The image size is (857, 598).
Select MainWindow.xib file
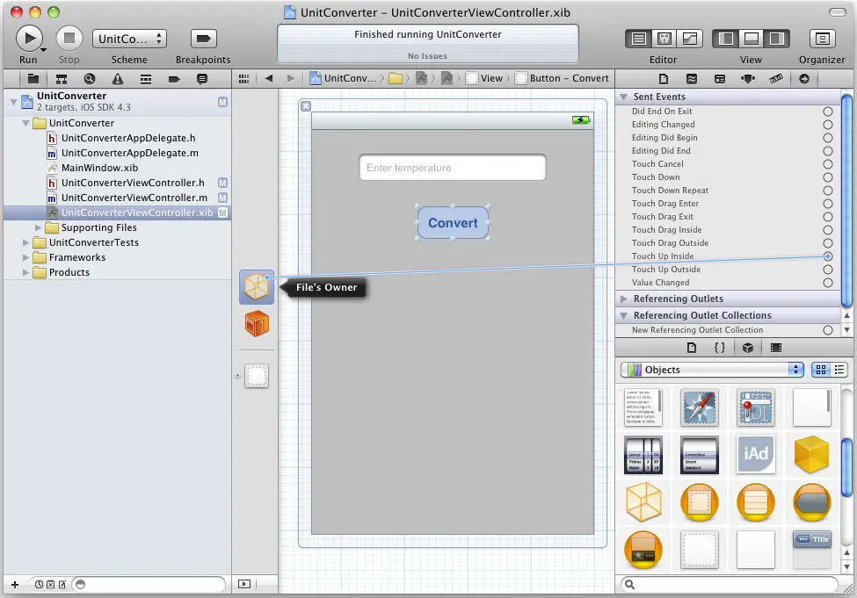point(99,168)
